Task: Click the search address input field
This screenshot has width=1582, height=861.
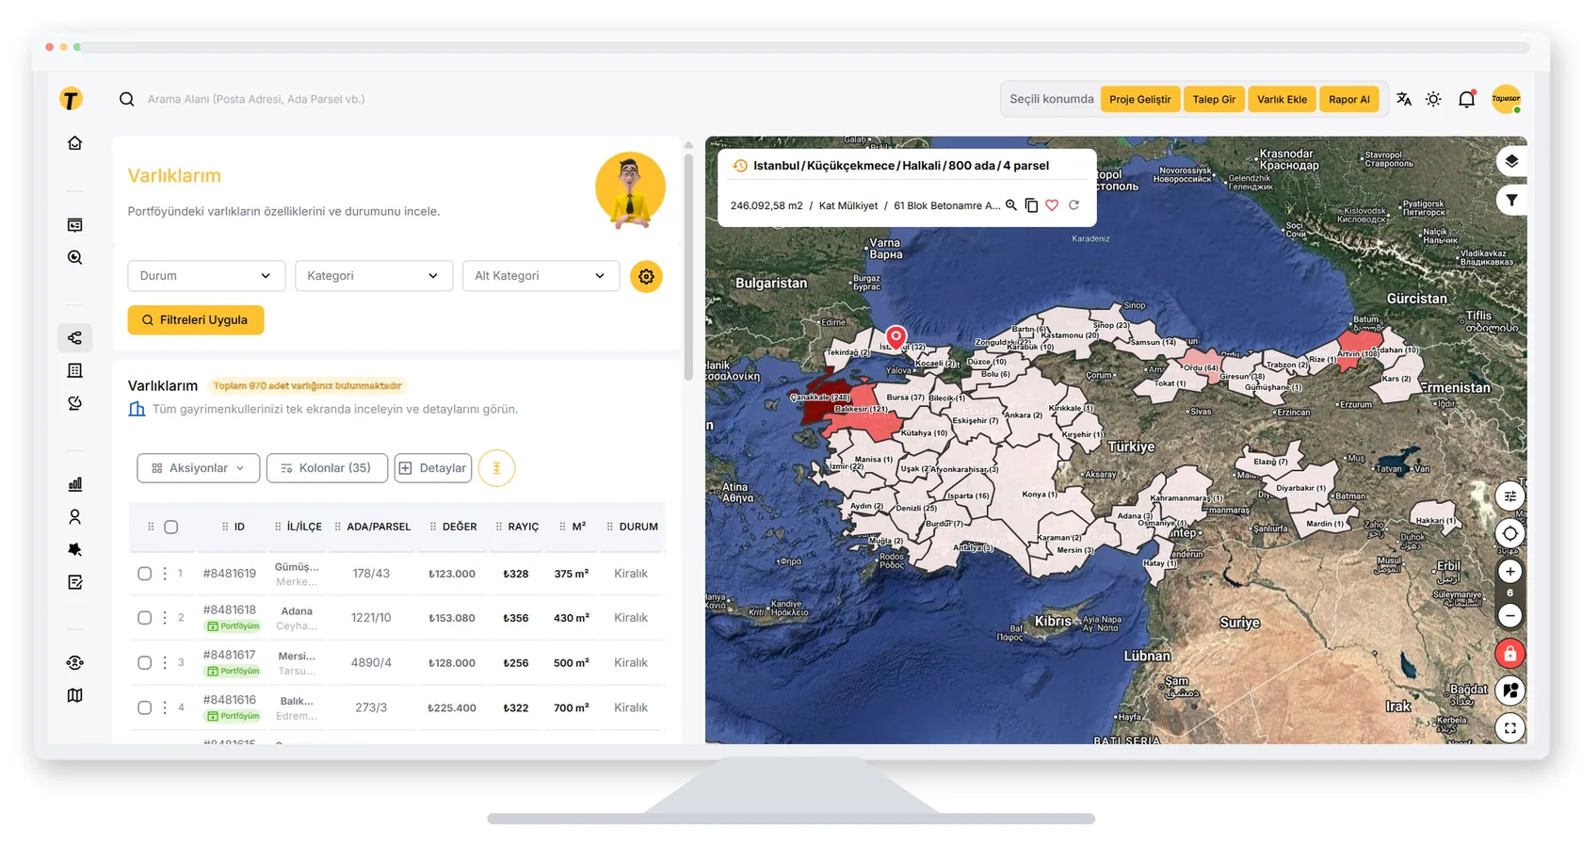Action: pos(256,99)
